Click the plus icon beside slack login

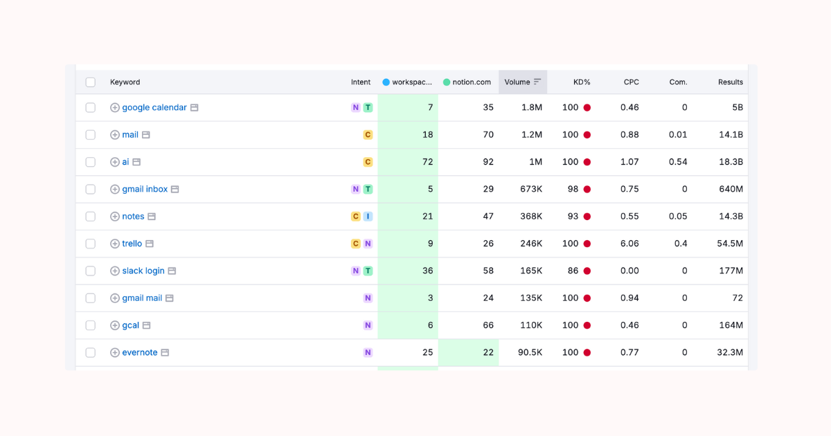(115, 271)
